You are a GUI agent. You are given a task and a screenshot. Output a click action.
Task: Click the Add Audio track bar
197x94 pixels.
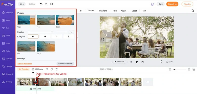[35, 89]
